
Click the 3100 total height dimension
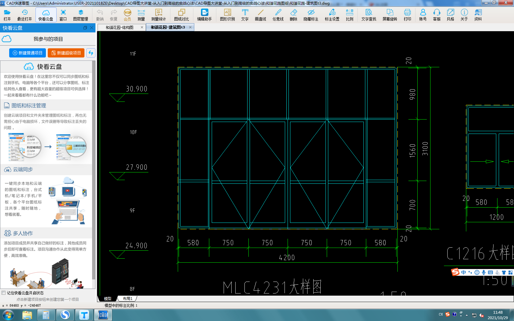click(425, 149)
